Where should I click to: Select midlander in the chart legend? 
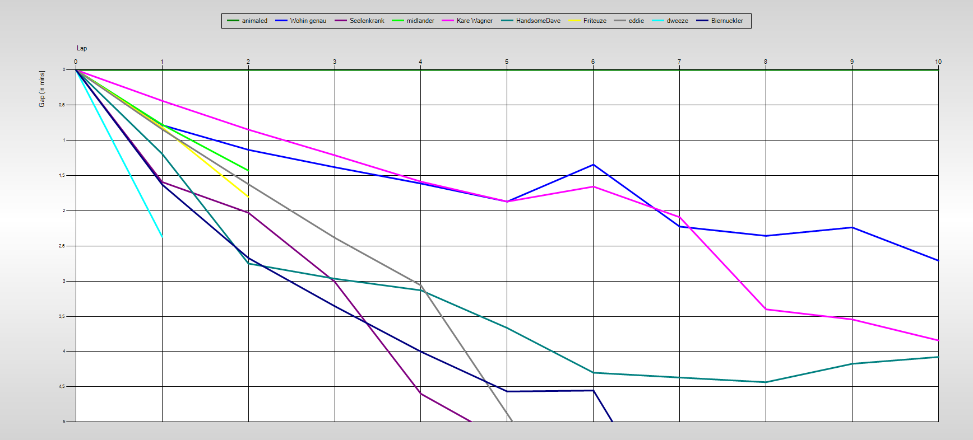tap(420, 21)
